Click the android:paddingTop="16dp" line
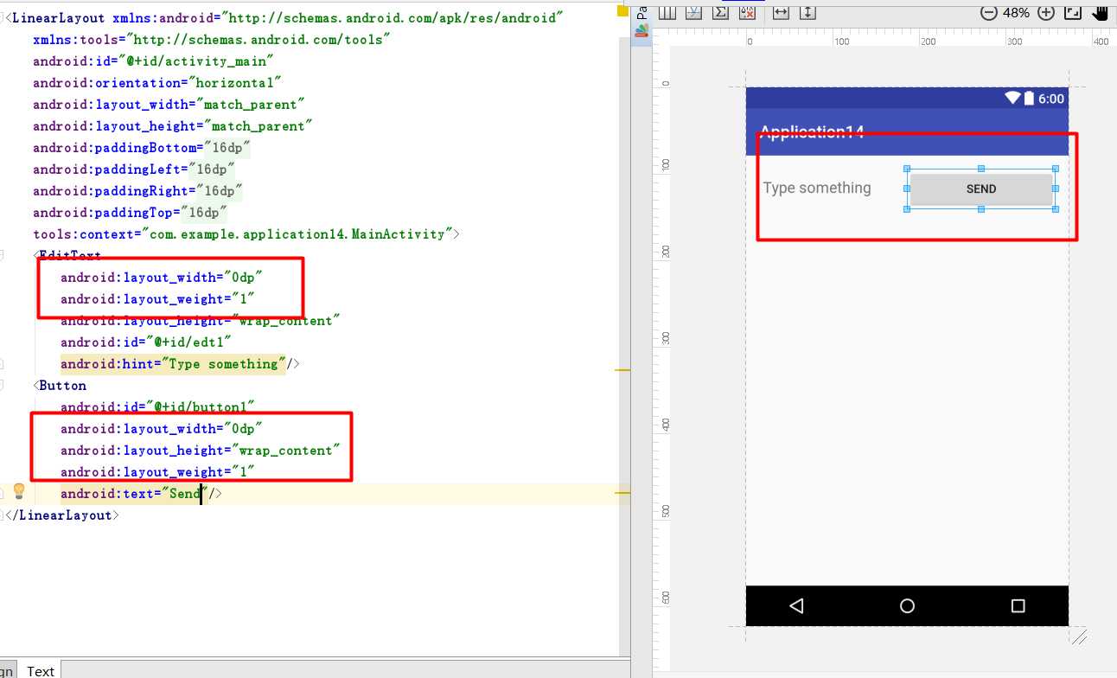 131,213
